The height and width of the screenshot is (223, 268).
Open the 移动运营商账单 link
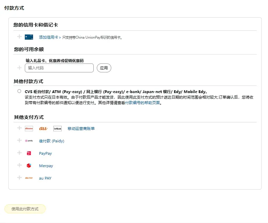point(81,129)
